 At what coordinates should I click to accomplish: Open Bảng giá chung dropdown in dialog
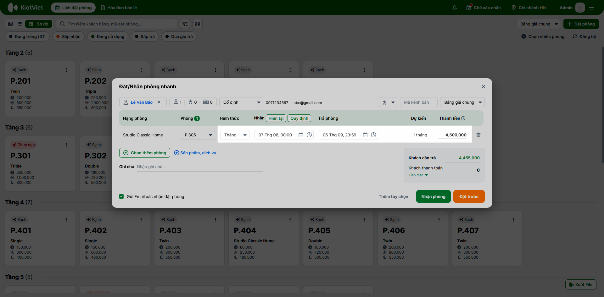[462, 102]
